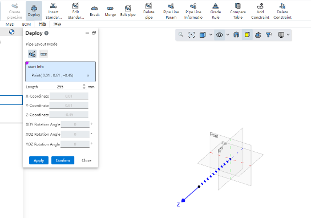Screen dimensions: 311x218
Task: Click the blue-white globe icon in side panel
Action: coord(12,32)
